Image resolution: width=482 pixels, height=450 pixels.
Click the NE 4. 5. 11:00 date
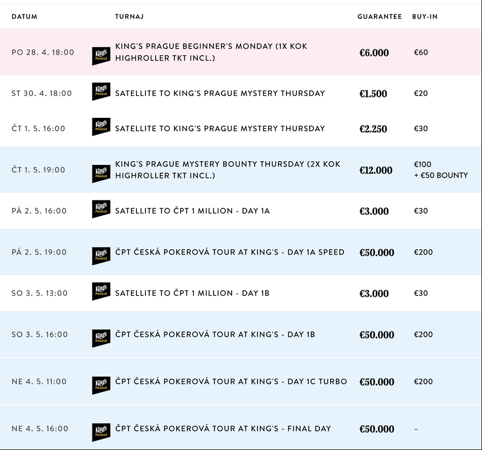pos(39,381)
